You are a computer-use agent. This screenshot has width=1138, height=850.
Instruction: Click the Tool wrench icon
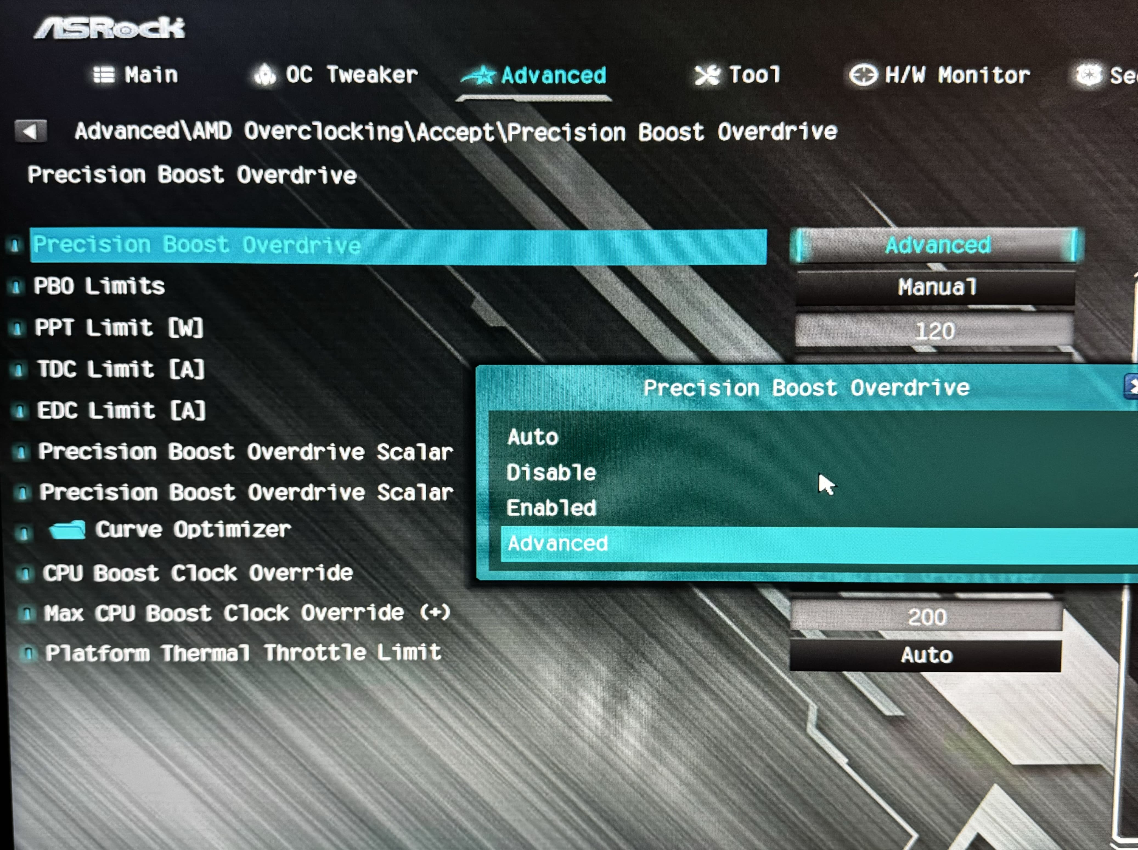point(707,76)
